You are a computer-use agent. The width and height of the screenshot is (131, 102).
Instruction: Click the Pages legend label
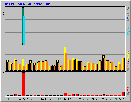128,31
